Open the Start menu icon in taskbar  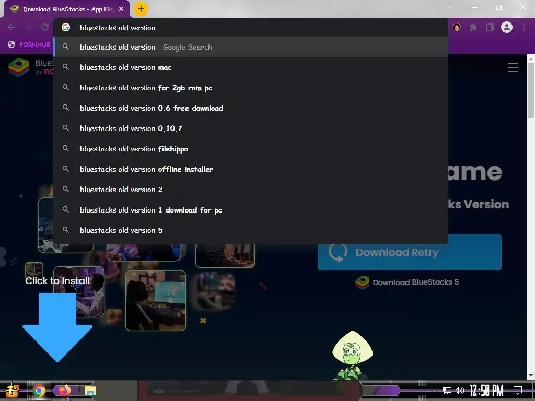(13, 391)
